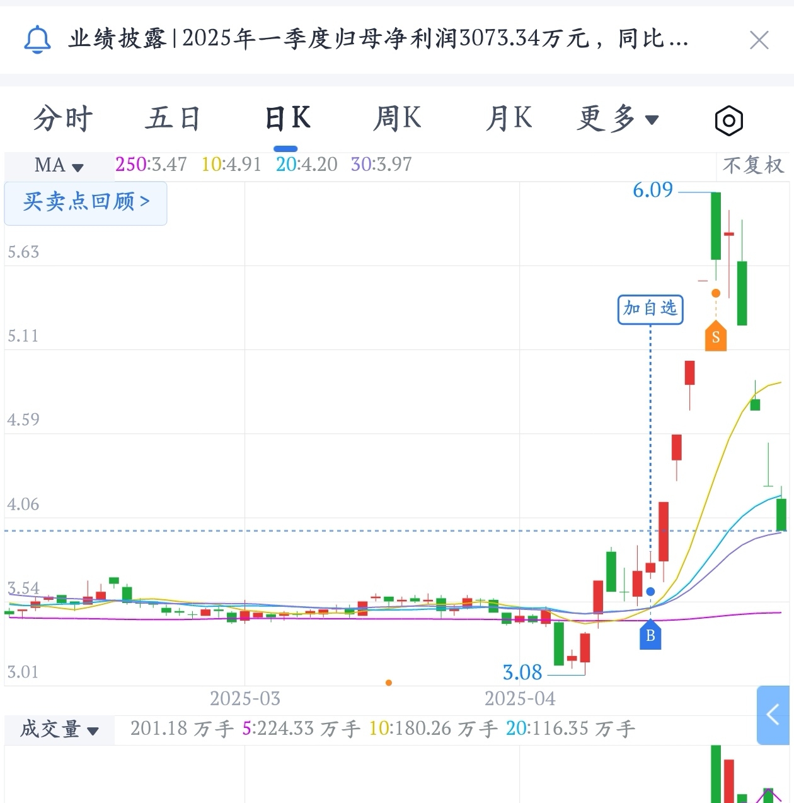
Task: Expand the 更多 period dropdown
Action: (x=618, y=119)
